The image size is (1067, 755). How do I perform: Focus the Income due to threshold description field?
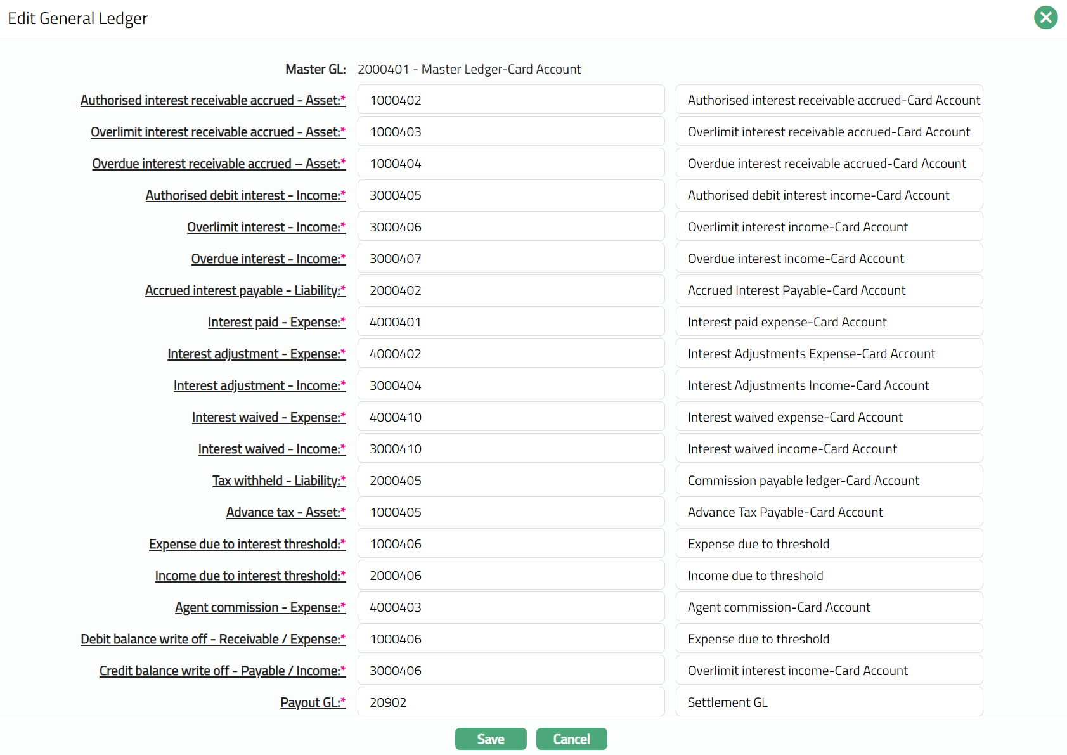[829, 576]
